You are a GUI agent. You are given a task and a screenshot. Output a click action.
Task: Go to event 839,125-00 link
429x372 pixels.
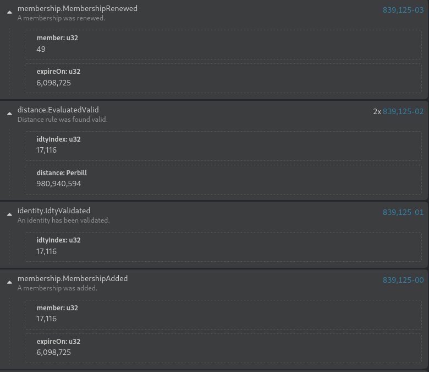(403, 280)
